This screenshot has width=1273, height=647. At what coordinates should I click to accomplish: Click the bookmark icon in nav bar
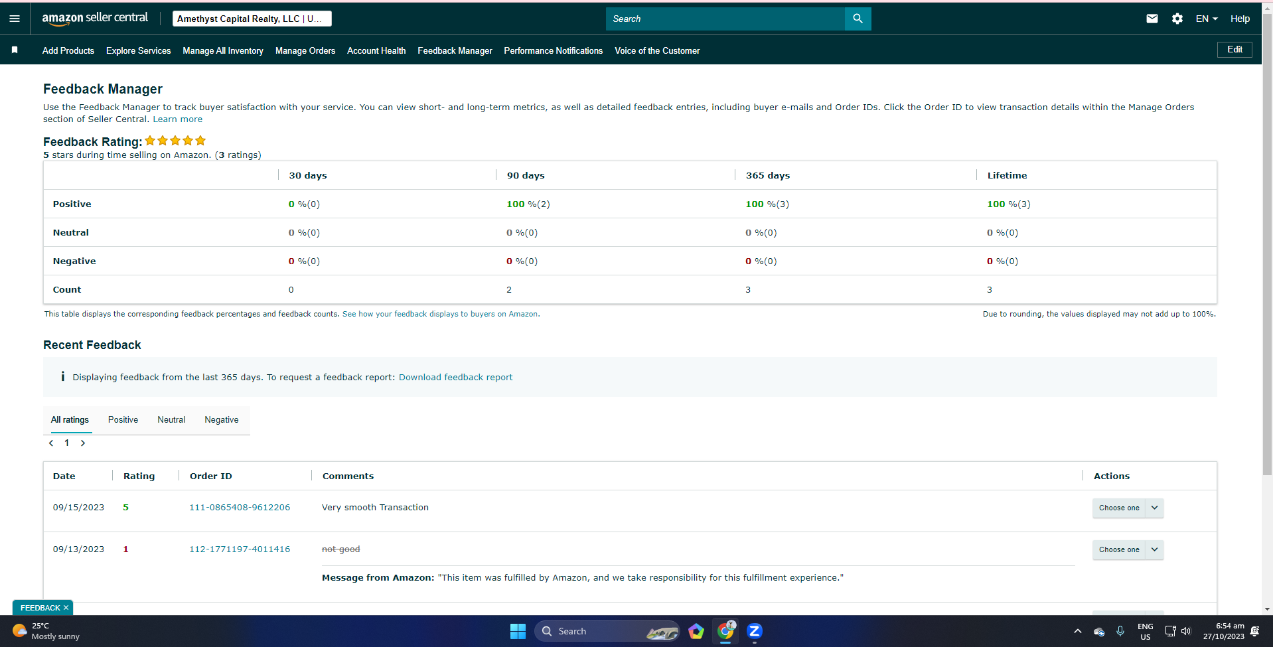pos(15,50)
